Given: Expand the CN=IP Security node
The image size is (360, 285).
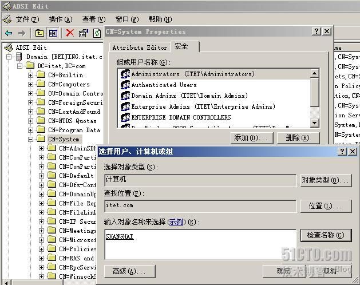Looking at the screenshot, I should [41, 221].
